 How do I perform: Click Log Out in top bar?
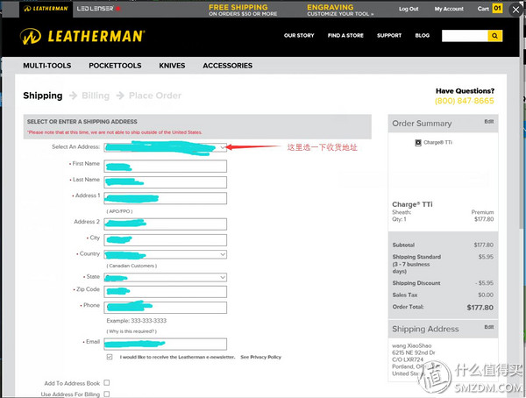tap(409, 9)
